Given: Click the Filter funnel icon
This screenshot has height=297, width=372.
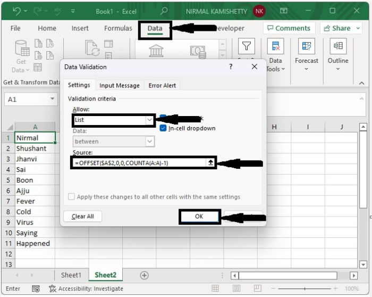Looking at the screenshot, I should tap(246, 46).
